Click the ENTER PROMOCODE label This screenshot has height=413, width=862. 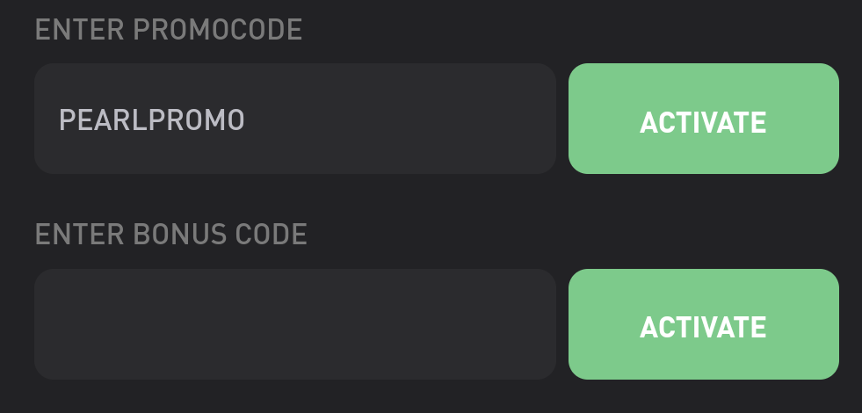[168, 30]
